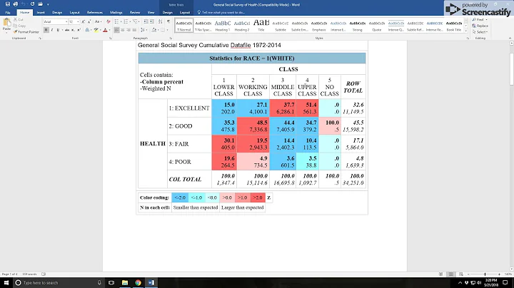
Task: Click the Save icon in quick access toolbar
Action: click(x=8, y=4)
